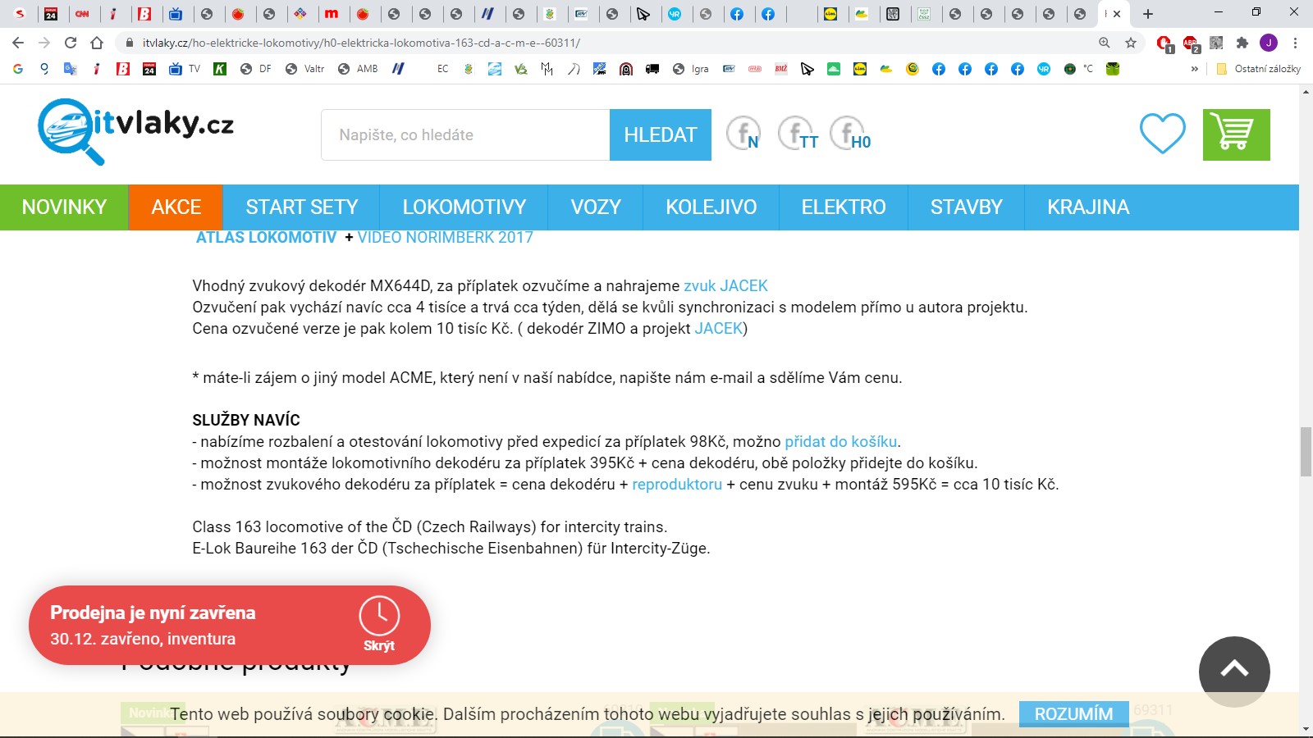Screen dimensions: 1313x738
Task: Open the ELEKTRO menu
Action: pos(844,207)
